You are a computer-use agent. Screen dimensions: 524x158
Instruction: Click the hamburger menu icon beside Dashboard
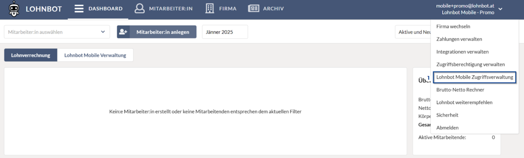[79, 8]
